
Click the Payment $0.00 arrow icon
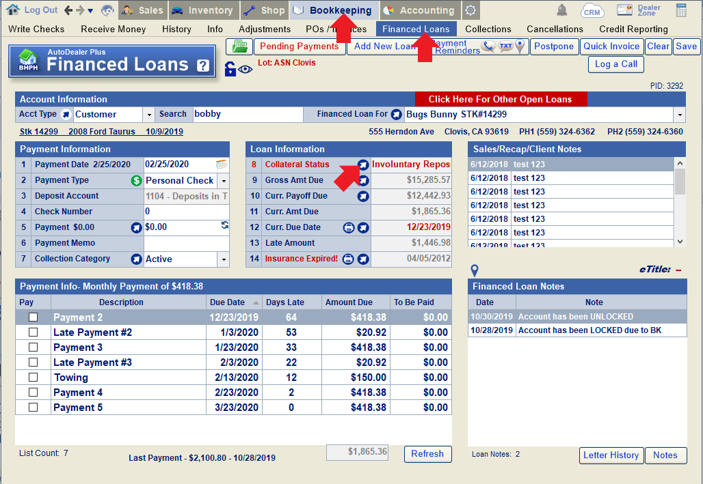point(136,228)
